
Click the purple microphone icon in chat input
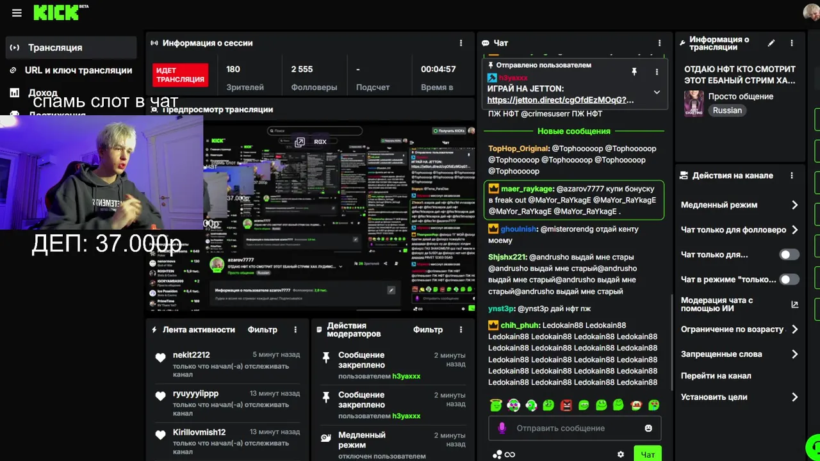pos(502,428)
